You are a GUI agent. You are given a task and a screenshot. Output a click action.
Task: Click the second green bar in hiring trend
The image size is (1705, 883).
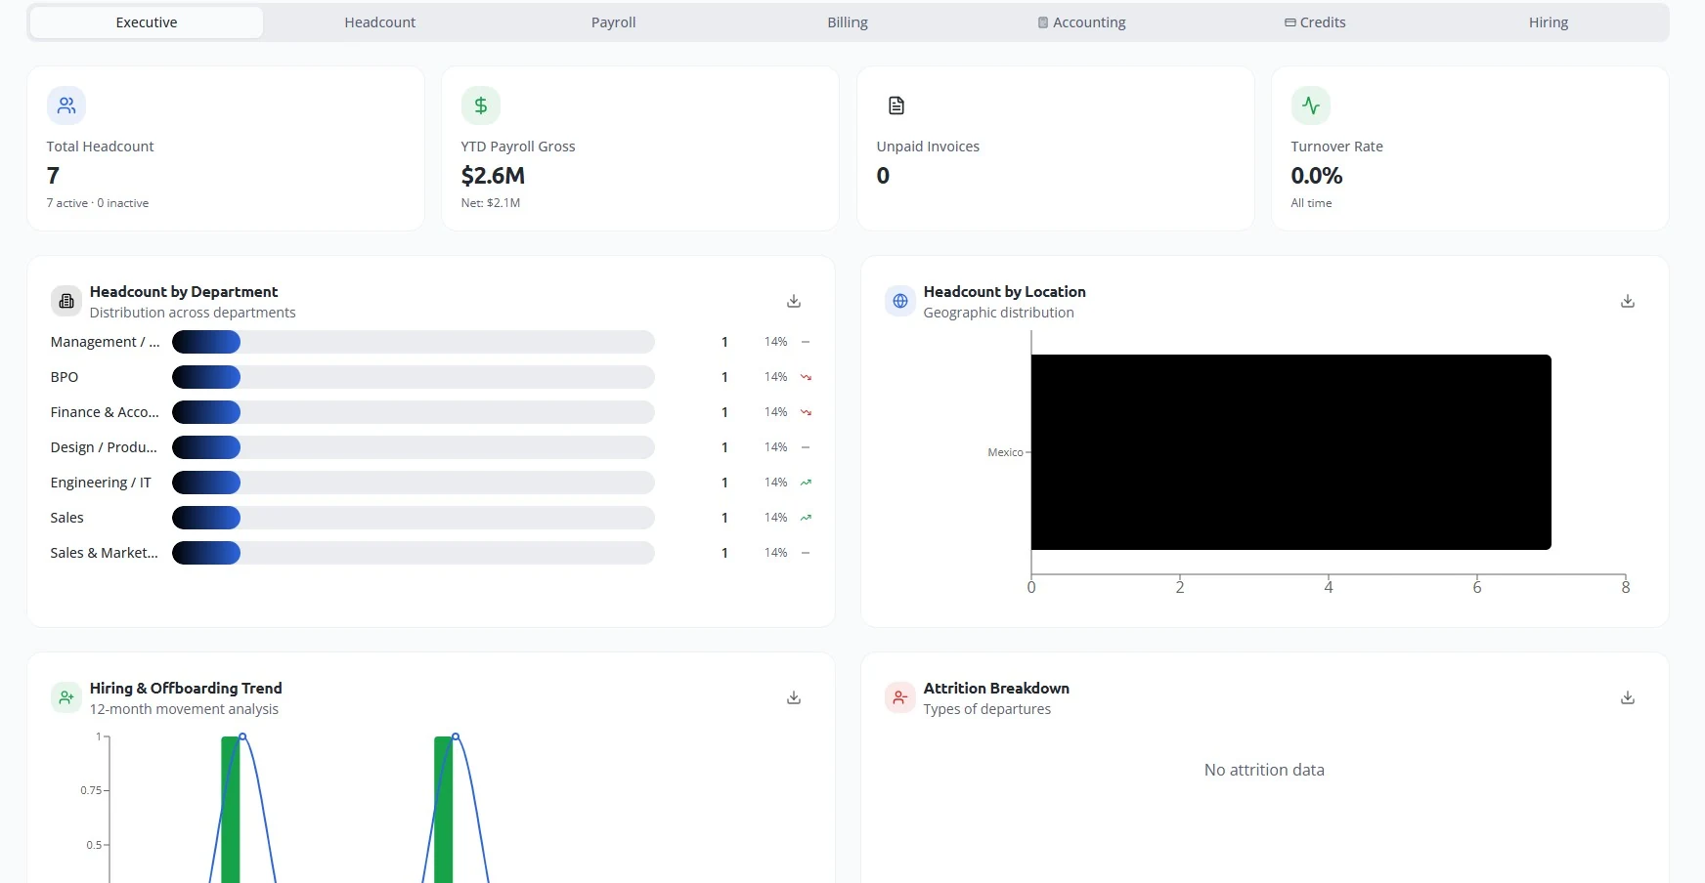point(444,810)
